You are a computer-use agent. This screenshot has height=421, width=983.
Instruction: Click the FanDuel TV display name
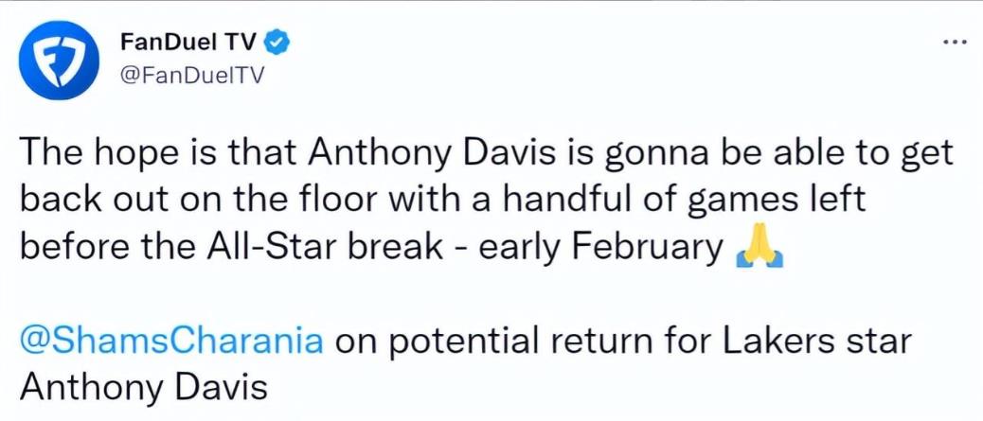[x=190, y=43]
